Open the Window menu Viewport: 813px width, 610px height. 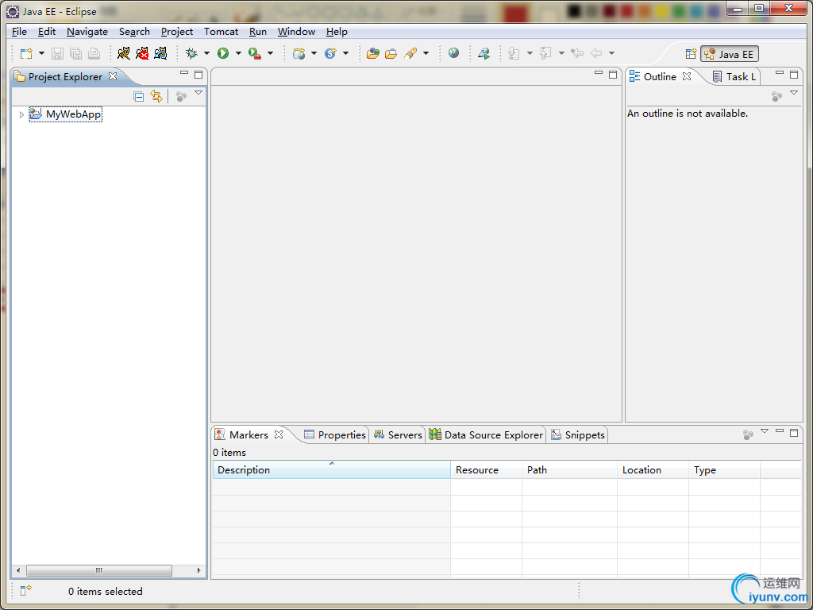tap(297, 32)
